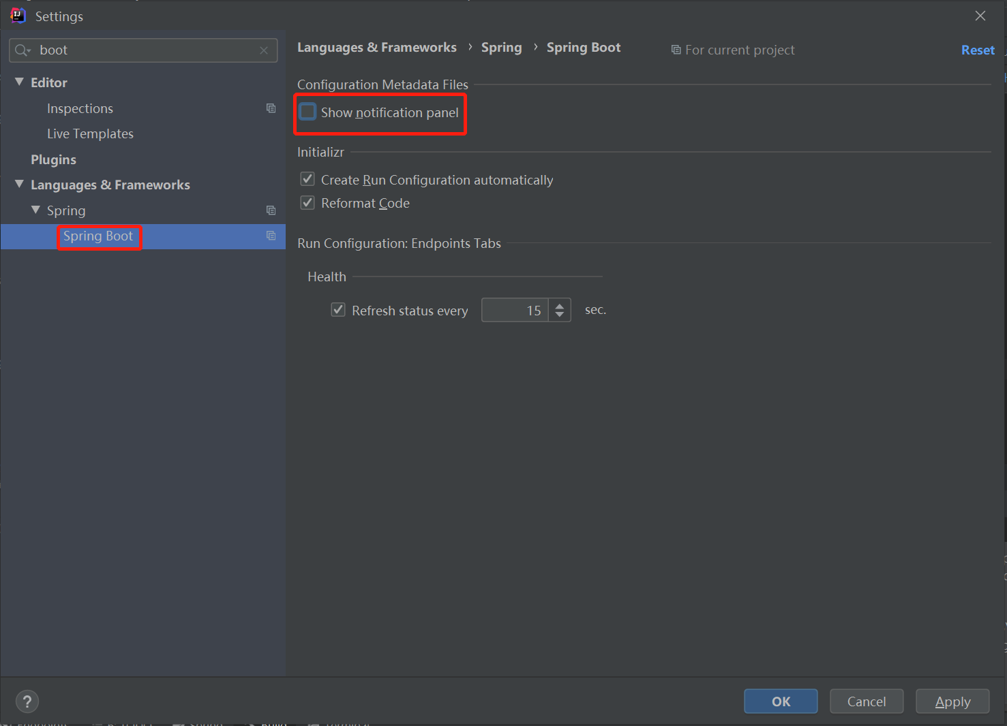Click the Configuration Metadata Files heading
This screenshot has height=726, width=1007.
click(x=382, y=84)
